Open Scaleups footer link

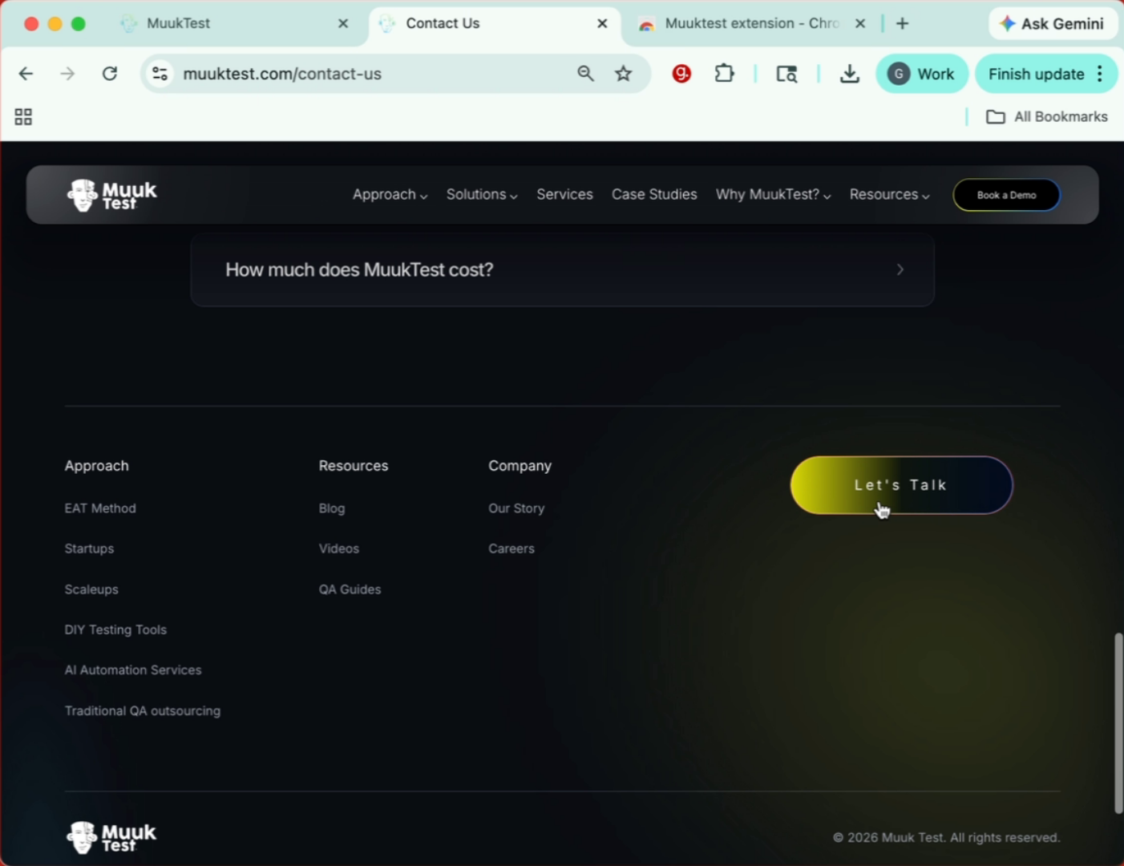(x=91, y=589)
